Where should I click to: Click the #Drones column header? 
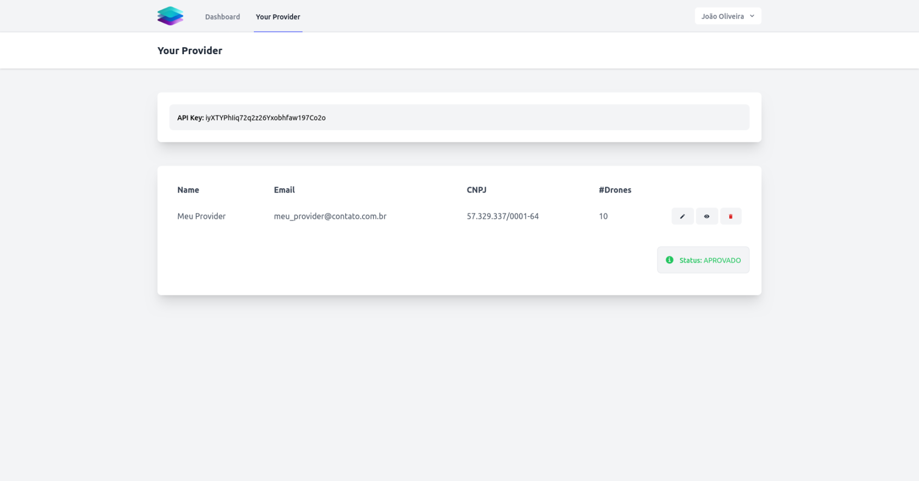[615, 190]
